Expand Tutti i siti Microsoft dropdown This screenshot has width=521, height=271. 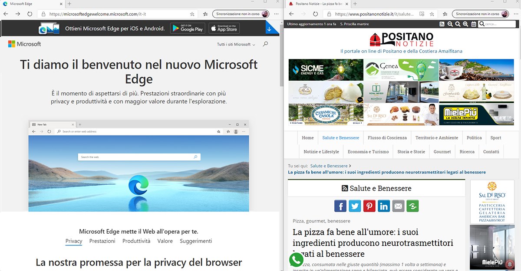236,44
